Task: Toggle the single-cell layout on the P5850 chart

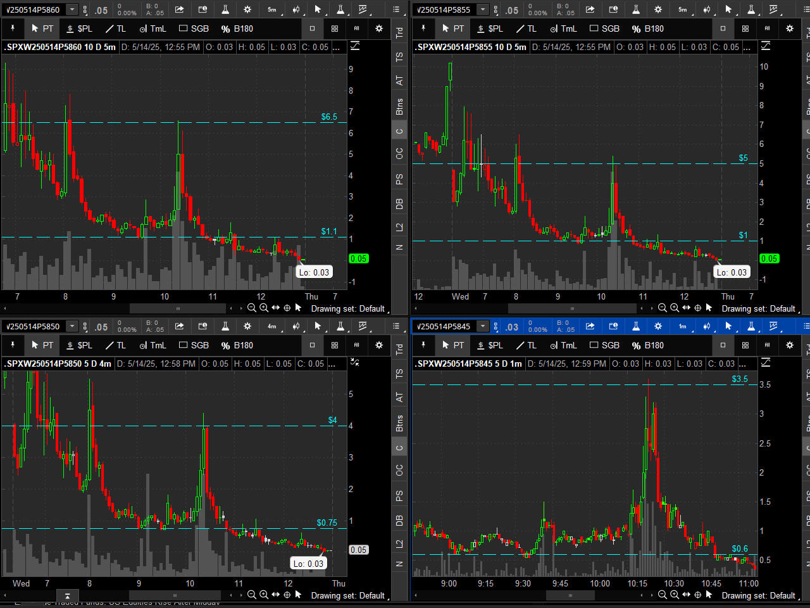Action: coord(312,345)
